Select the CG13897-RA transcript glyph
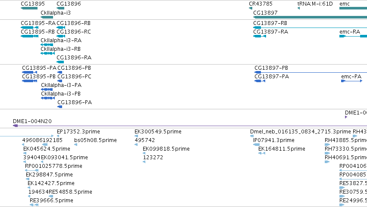 pos(260,36)
